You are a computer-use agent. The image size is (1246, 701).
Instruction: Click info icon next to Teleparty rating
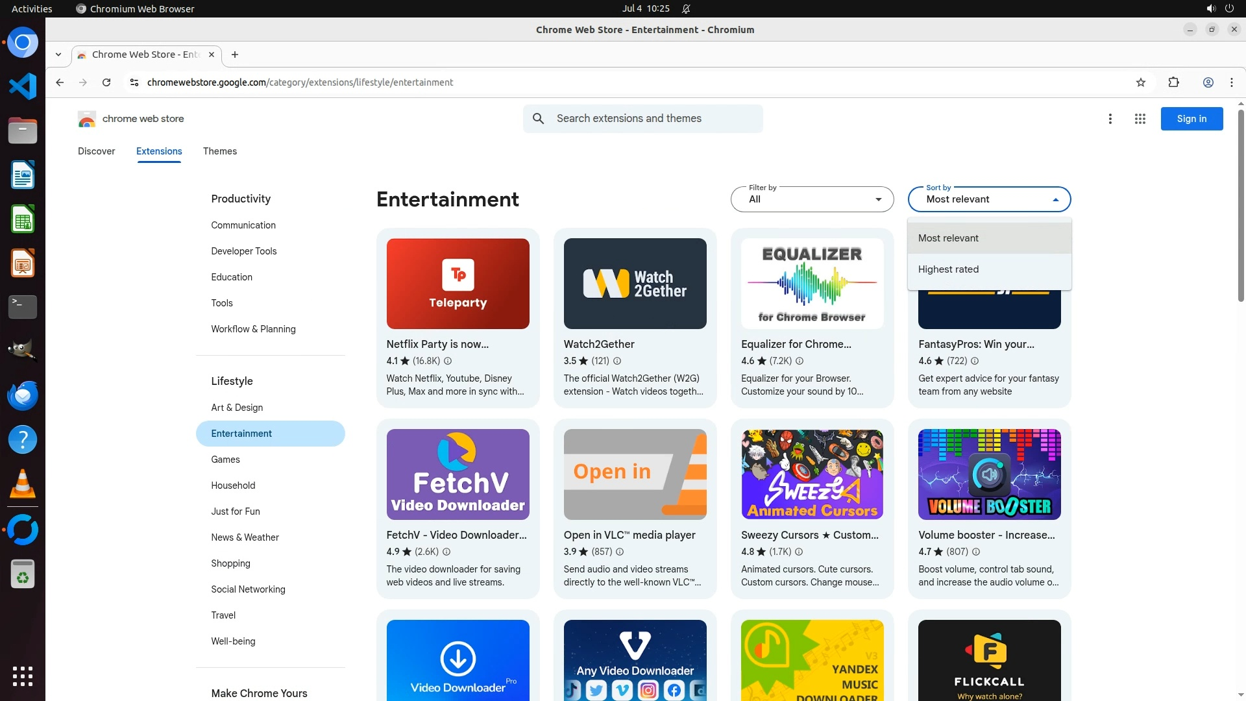[x=448, y=361]
